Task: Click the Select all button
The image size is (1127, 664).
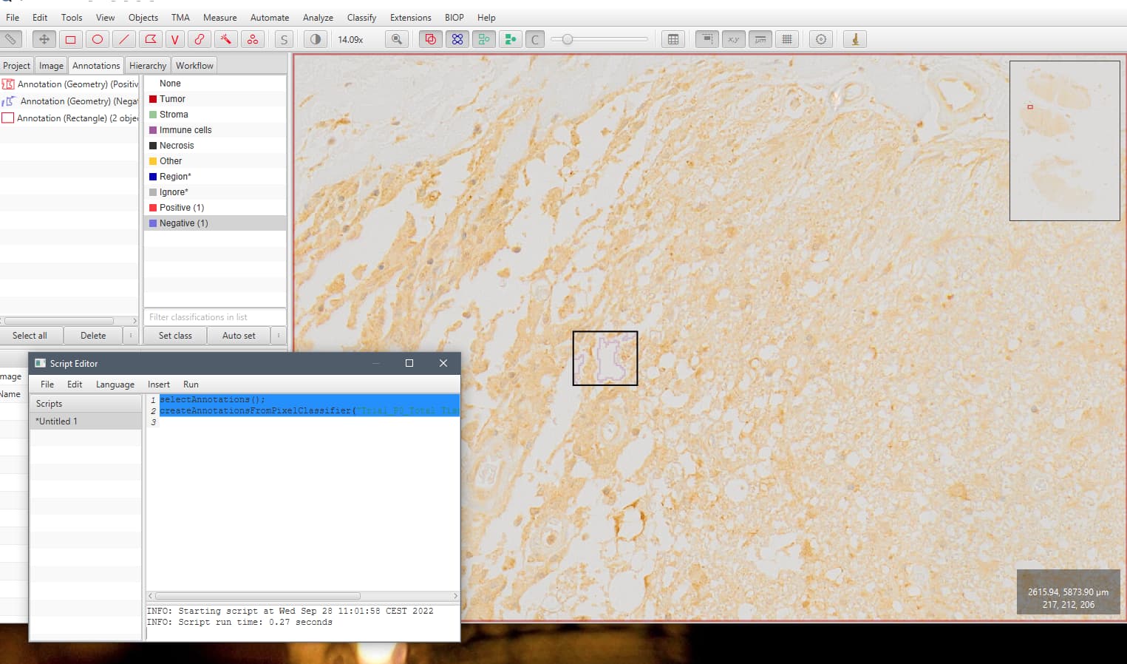Action: click(x=30, y=336)
